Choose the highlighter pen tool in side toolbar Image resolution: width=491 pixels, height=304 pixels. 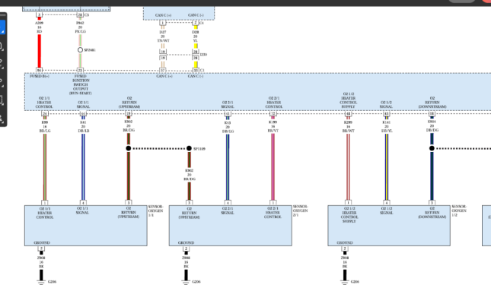[2, 64]
